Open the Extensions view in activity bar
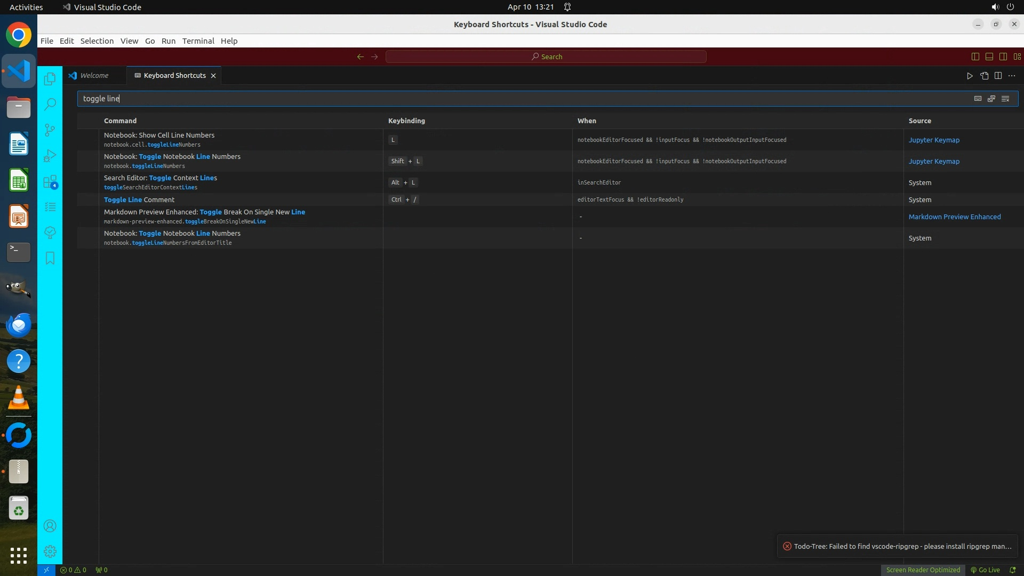Image resolution: width=1024 pixels, height=576 pixels. (x=50, y=182)
